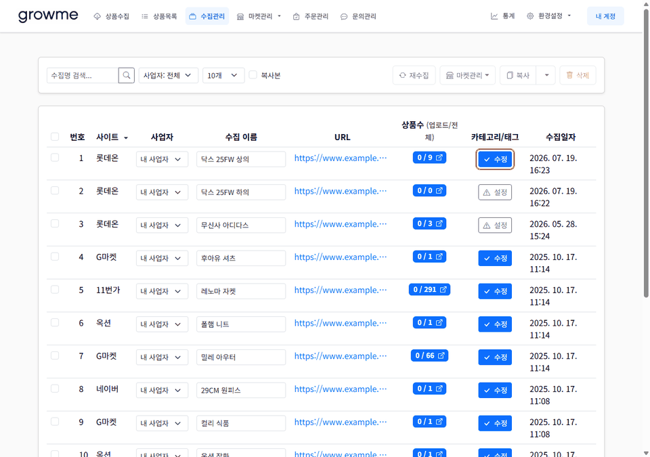Open toolbar 마켓관리 dropdown button
The height and width of the screenshot is (457, 650).
pos(468,75)
